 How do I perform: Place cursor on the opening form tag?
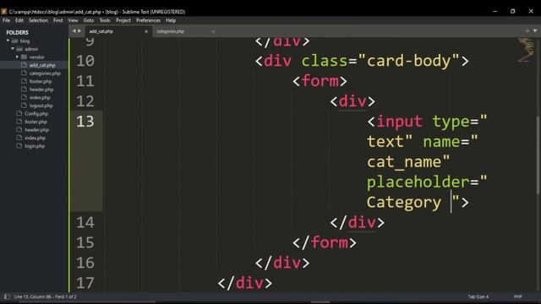point(320,81)
